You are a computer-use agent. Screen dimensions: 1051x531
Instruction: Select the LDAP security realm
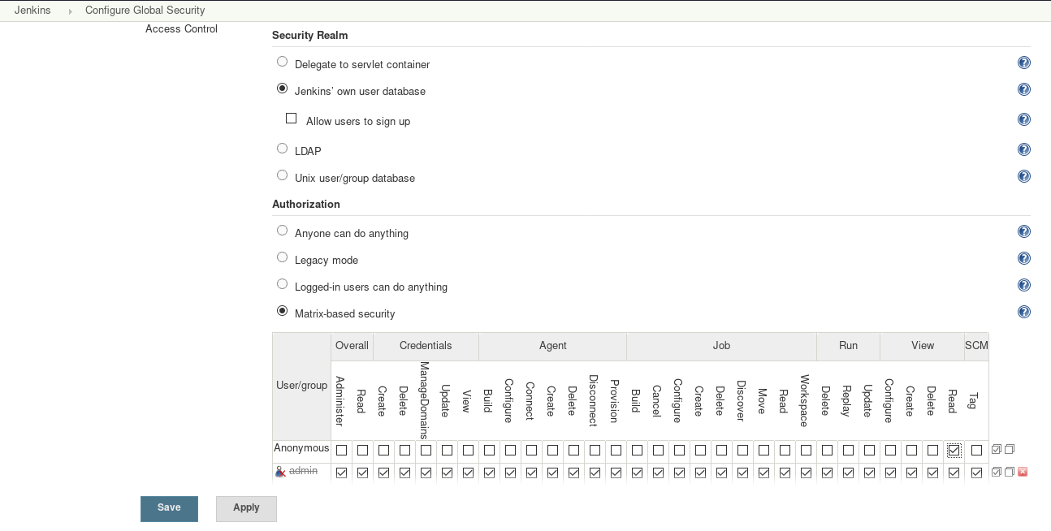pyautogui.click(x=282, y=148)
